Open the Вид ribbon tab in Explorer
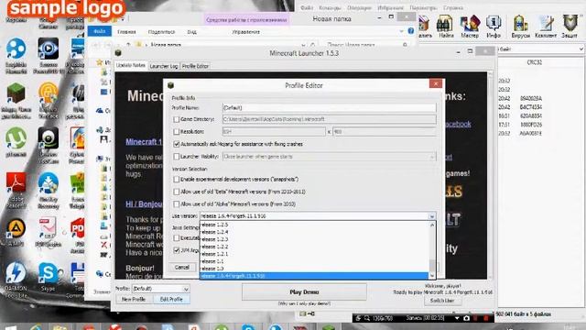 click(191, 32)
